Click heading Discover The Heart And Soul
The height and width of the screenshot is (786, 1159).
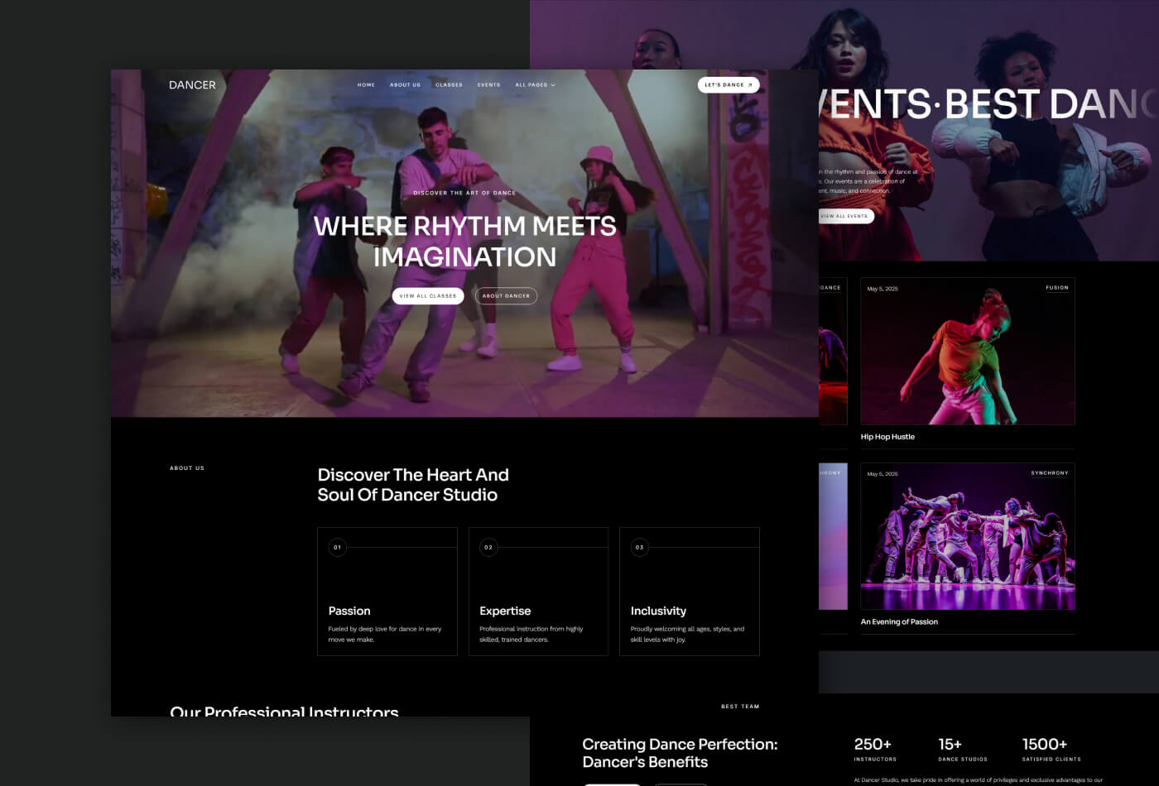413,485
